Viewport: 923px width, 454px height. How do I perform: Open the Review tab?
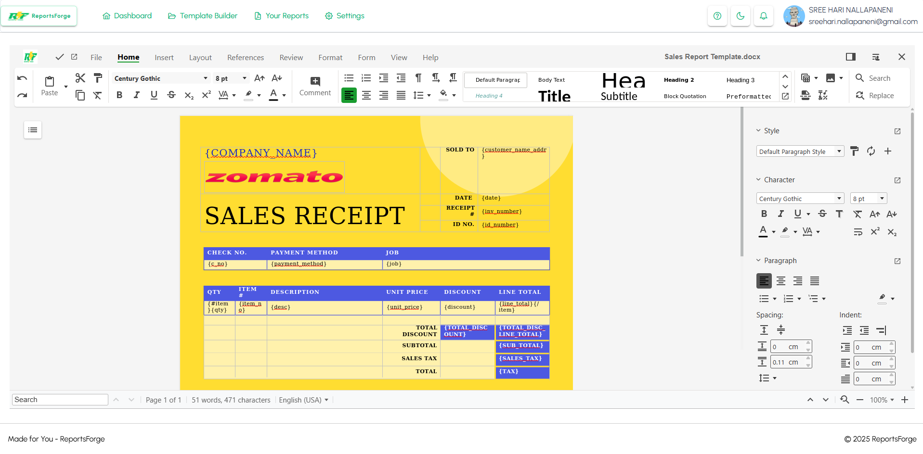[291, 57]
